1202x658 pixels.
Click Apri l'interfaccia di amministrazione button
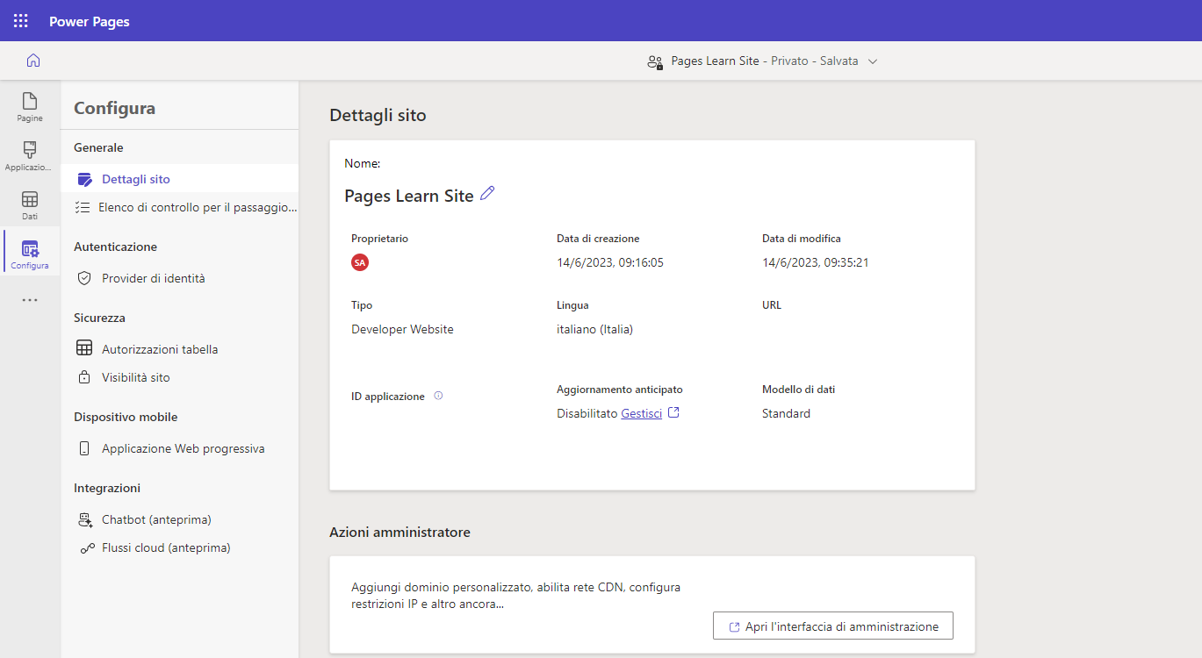pos(833,626)
